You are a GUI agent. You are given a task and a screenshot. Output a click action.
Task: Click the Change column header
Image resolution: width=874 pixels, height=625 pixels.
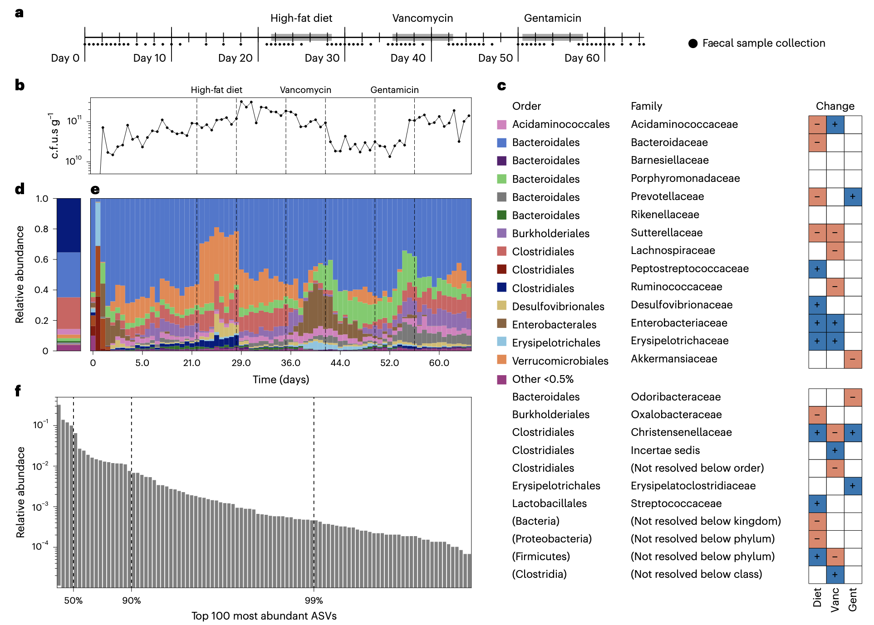coord(835,106)
